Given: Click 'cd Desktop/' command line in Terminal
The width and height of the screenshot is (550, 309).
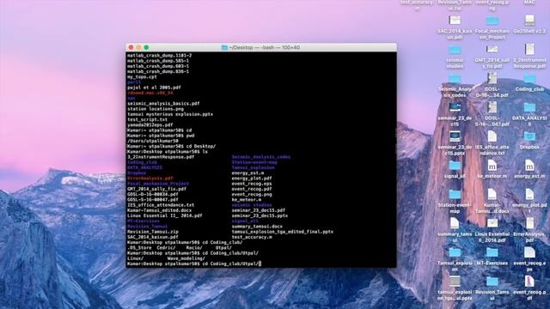Looking at the screenshot, I should click(x=171, y=146).
